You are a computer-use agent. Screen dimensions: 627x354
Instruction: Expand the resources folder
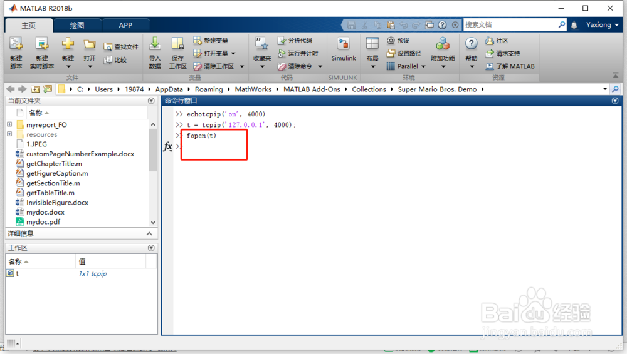click(9, 134)
